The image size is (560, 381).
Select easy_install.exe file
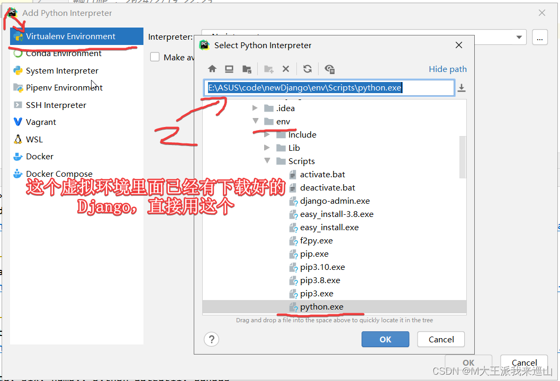pyautogui.click(x=335, y=228)
